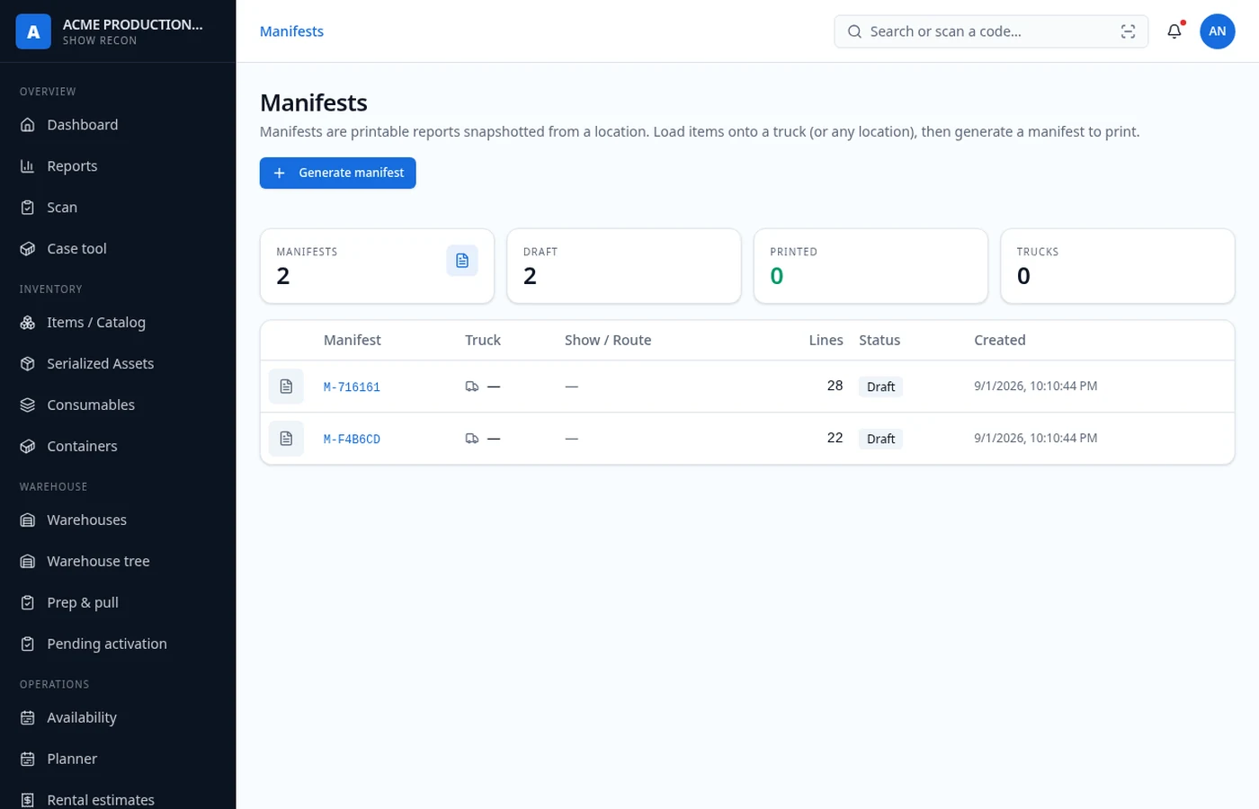Click the Status column header
The height and width of the screenshot is (809, 1259).
pyautogui.click(x=880, y=341)
